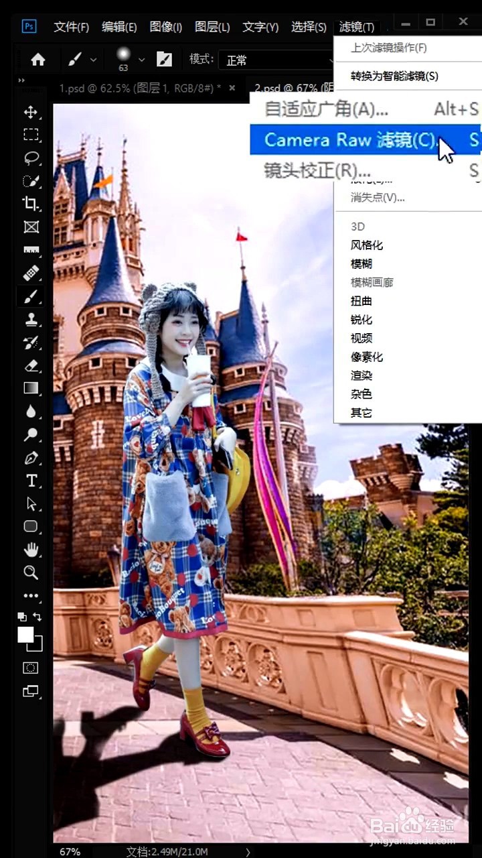
Task: Toggle the brush settings panel icon
Action: [x=164, y=60]
